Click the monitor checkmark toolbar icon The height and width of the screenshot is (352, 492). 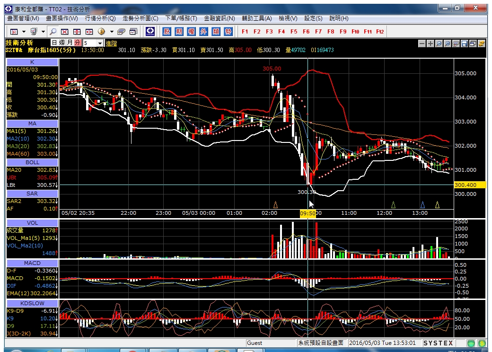34,31
